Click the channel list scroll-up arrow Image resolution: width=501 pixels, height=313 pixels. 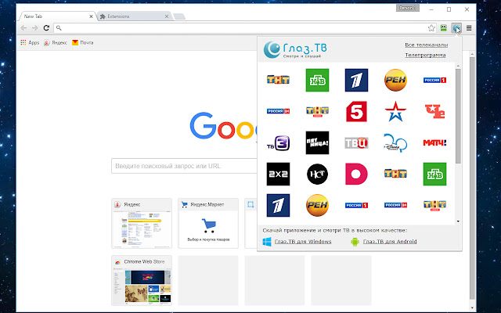(x=458, y=66)
